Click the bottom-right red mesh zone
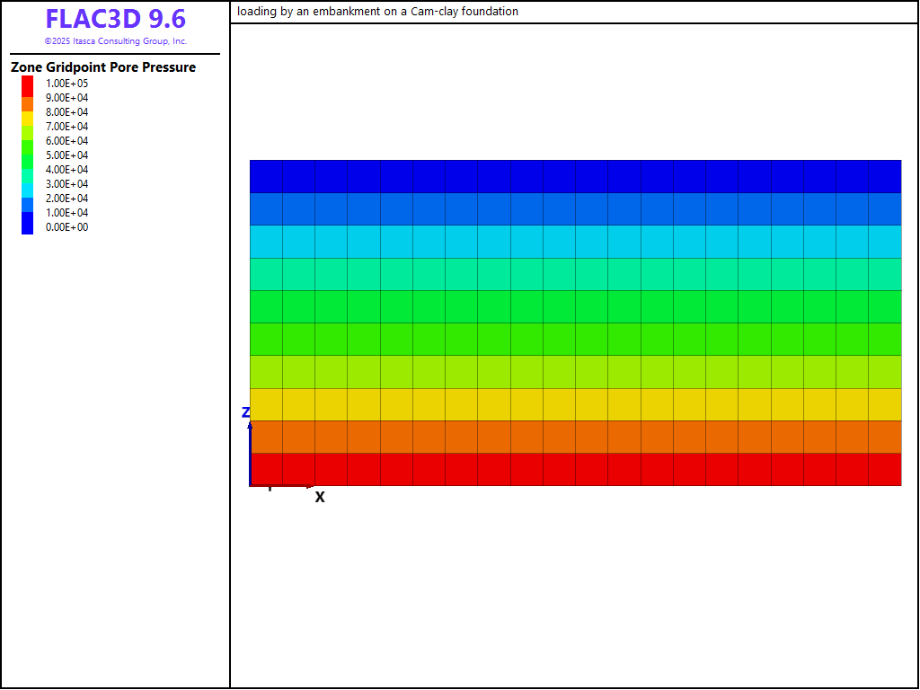 884,469
